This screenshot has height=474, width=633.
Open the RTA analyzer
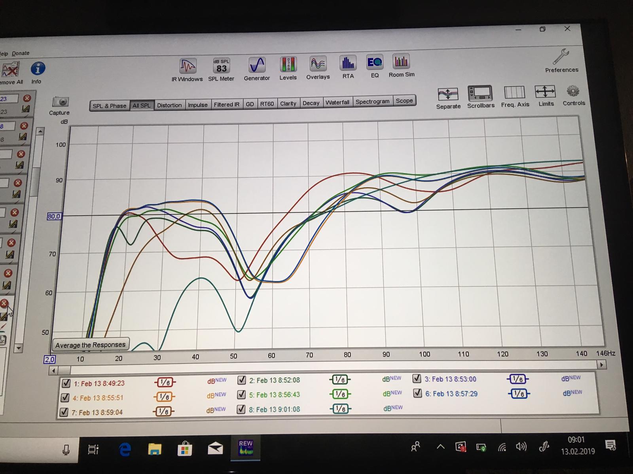348,63
